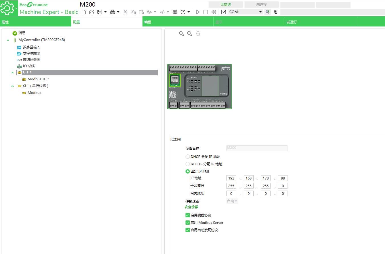Select 固定 IP 地址 radio button
The height and width of the screenshot is (254, 385).
[x=188, y=172]
